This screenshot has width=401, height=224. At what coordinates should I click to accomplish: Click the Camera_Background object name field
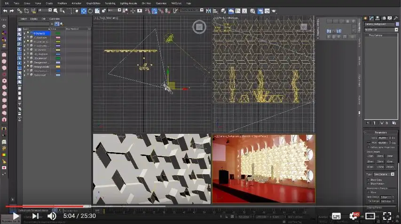[379, 24]
